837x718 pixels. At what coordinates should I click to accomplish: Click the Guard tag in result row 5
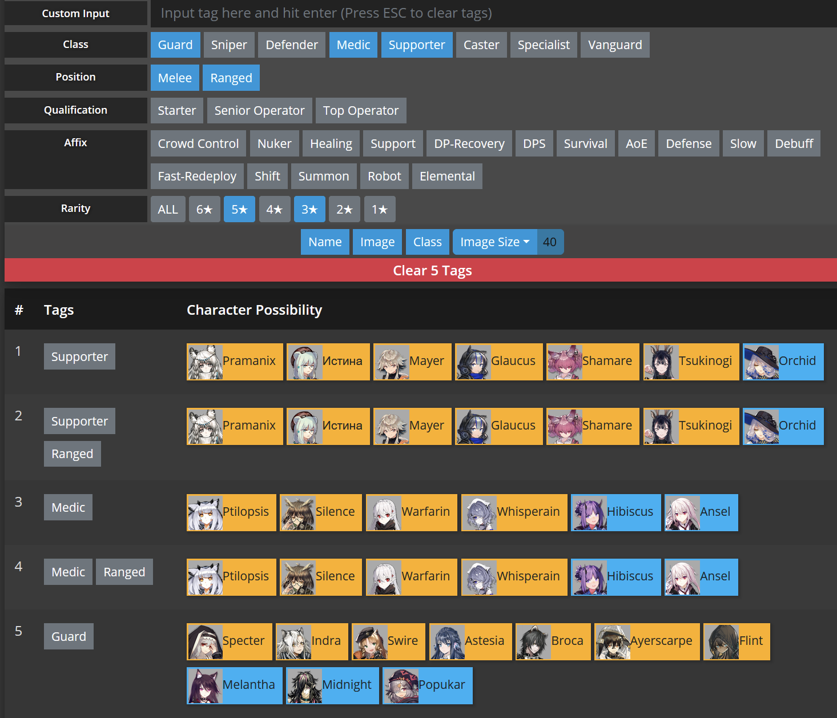click(x=69, y=636)
